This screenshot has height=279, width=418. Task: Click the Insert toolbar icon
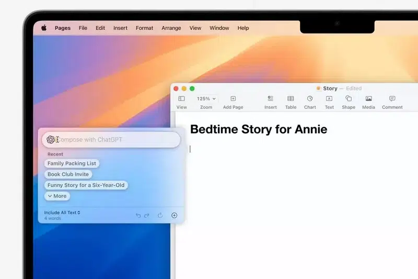click(270, 98)
